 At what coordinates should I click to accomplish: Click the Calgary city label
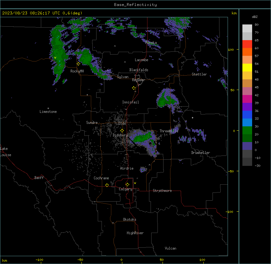click(x=125, y=189)
